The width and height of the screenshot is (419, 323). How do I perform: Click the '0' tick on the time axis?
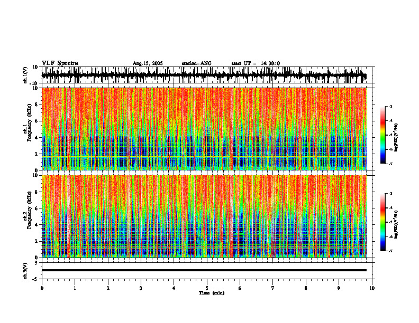pyautogui.click(x=42, y=288)
